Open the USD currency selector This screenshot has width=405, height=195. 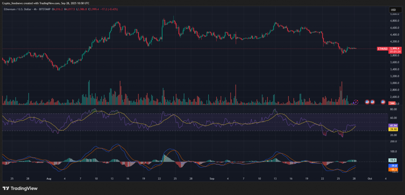(393, 10)
